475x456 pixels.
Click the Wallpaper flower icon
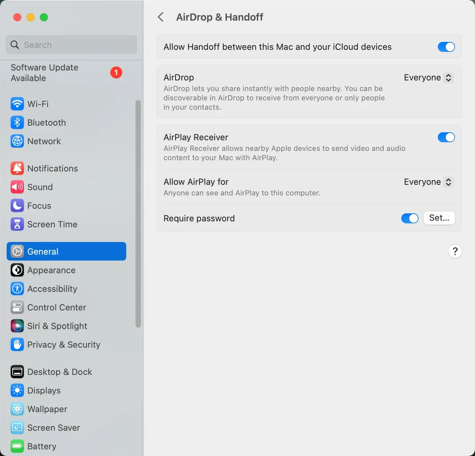tap(17, 409)
